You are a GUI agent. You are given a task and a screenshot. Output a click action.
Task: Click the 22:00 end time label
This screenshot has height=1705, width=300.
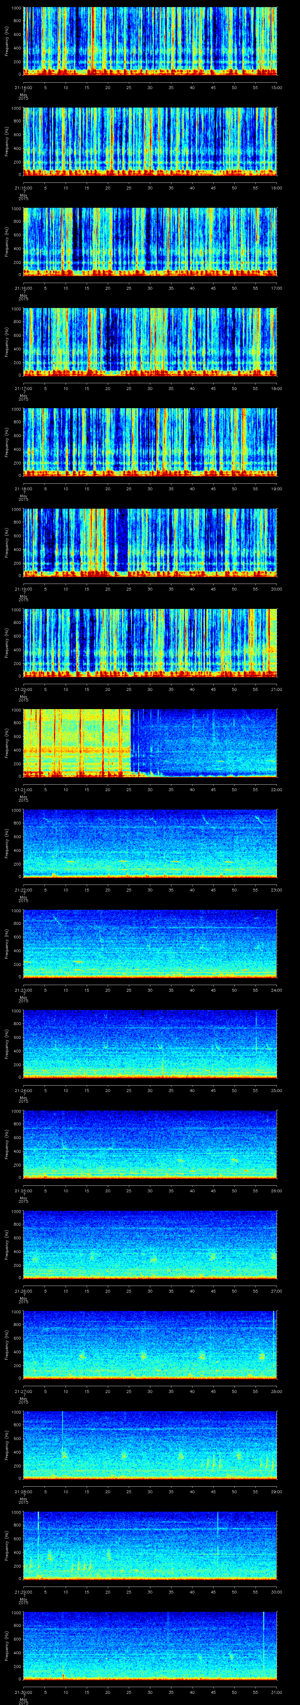click(277, 790)
